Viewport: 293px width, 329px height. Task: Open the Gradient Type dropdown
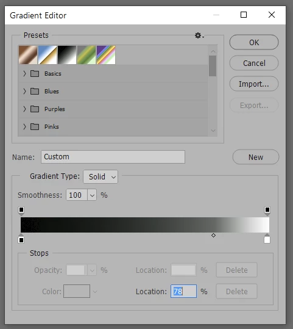pyautogui.click(x=101, y=176)
